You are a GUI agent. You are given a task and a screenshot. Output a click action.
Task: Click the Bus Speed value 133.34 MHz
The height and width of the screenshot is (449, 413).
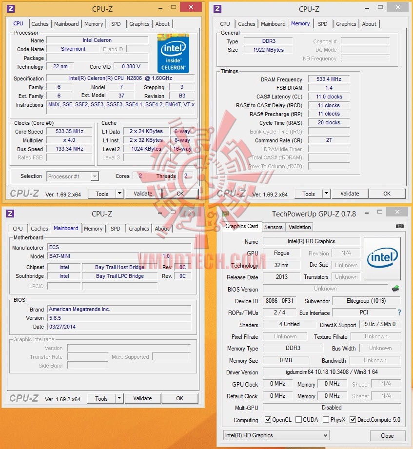(x=70, y=149)
